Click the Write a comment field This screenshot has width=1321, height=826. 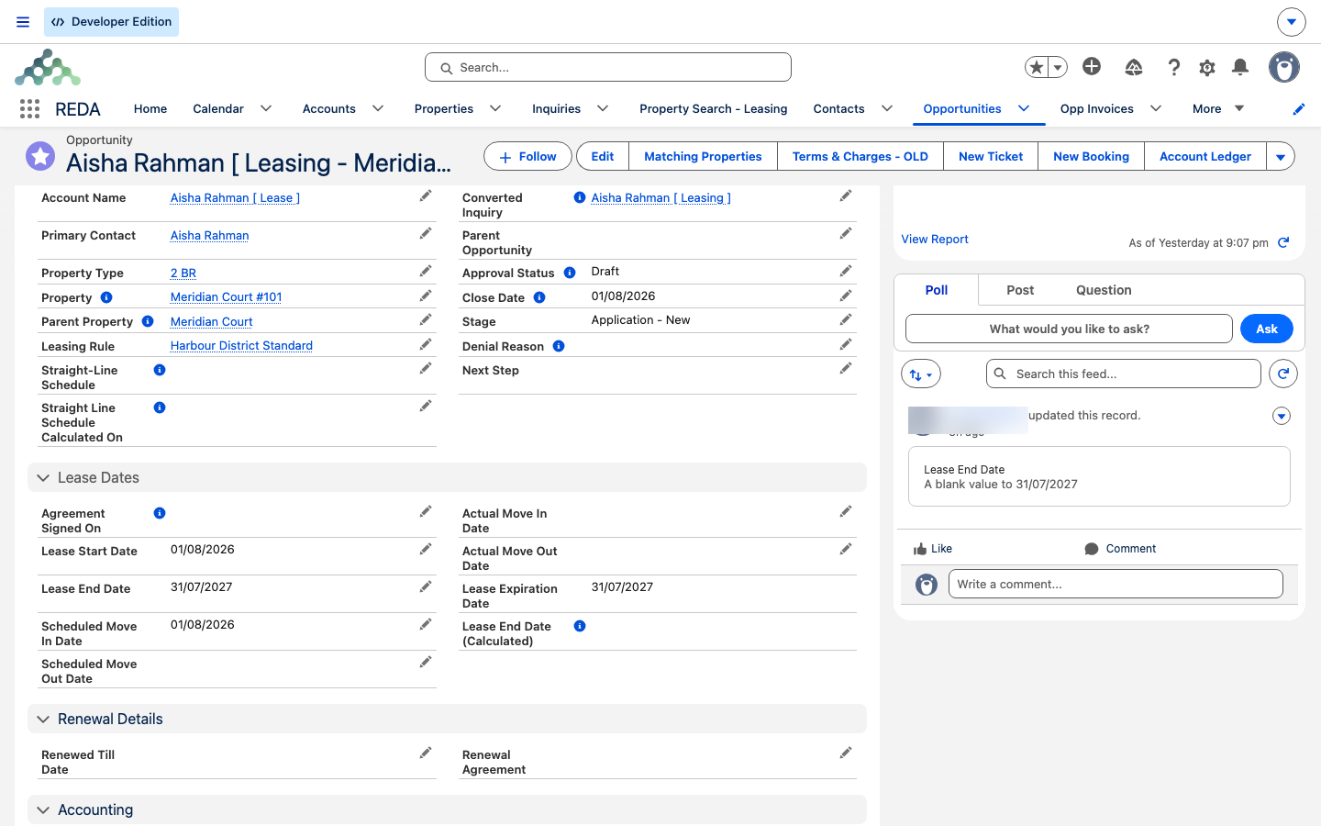click(x=1116, y=584)
